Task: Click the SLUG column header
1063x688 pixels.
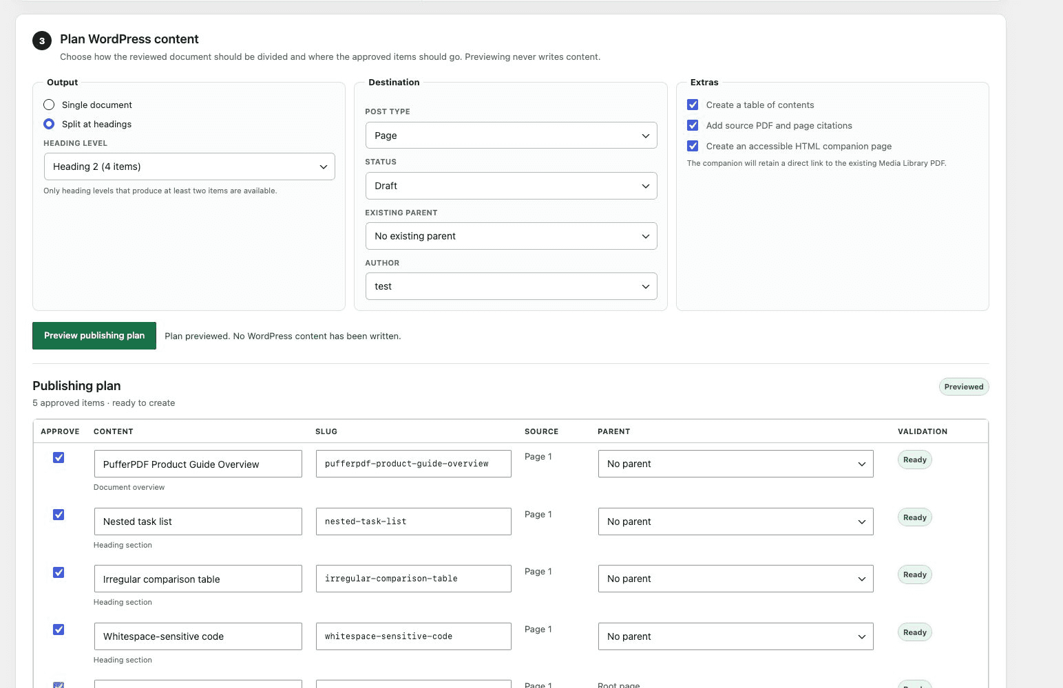Action: [x=326, y=431]
